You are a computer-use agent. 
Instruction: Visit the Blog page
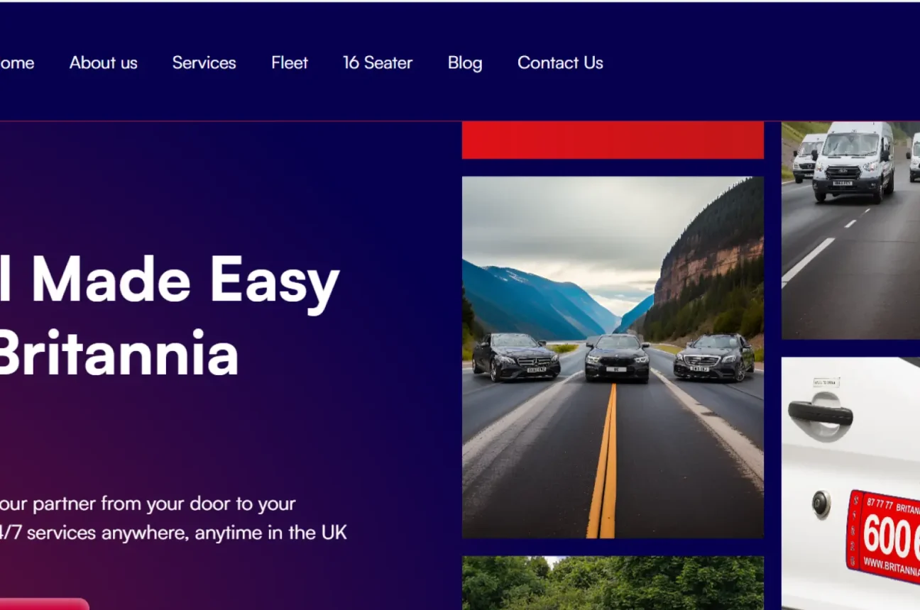[x=465, y=62]
